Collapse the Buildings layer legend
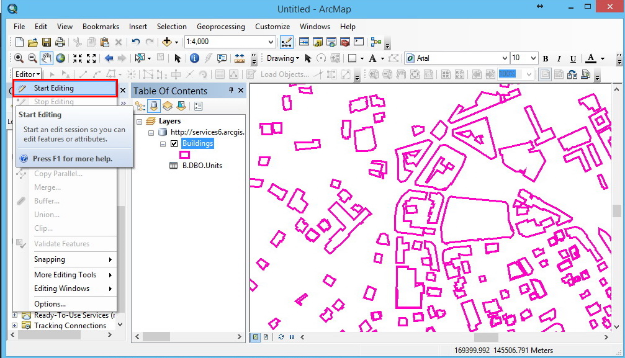Image resolution: width=625 pixels, height=358 pixels. point(163,144)
